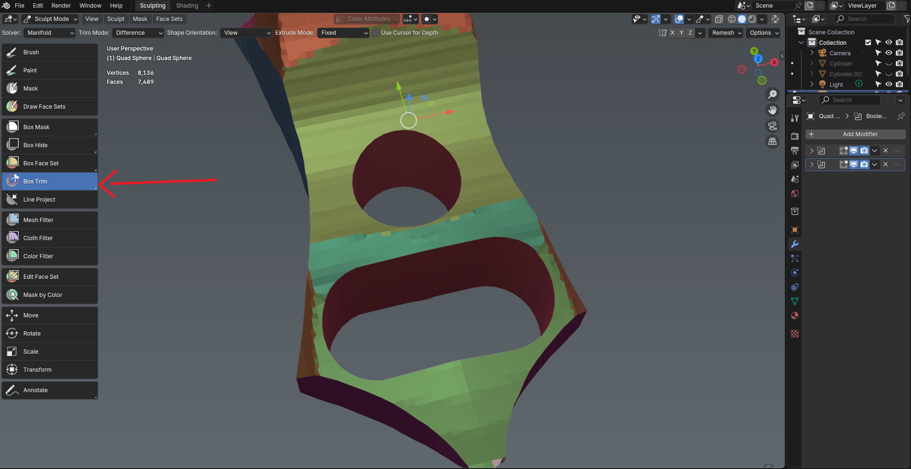Image resolution: width=911 pixels, height=469 pixels.
Task: Switch perspective/orthographic with grid icon
Action: pos(772,142)
